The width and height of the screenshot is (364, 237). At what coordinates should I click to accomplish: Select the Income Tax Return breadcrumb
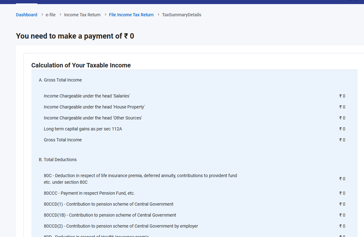click(82, 15)
